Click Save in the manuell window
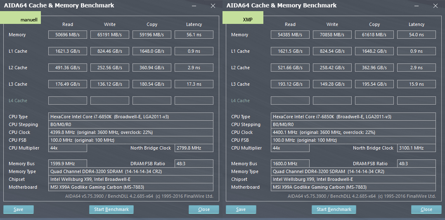 coord(19,210)
